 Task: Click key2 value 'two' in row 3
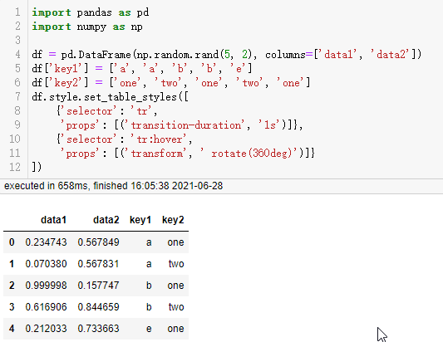[176, 307]
